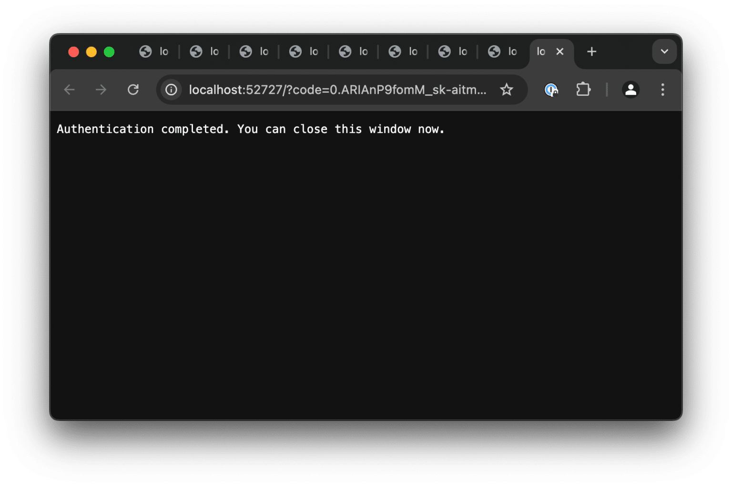Open the tab search chevron
Image resolution: width=732 pixels, height=486 pixels.
tap(664, 51)
